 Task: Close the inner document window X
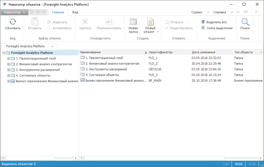pyautogui.click(x=256, y=12)
